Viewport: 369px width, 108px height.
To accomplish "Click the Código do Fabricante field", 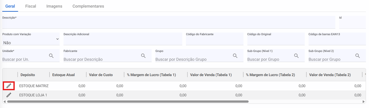I will coord(215,41).
